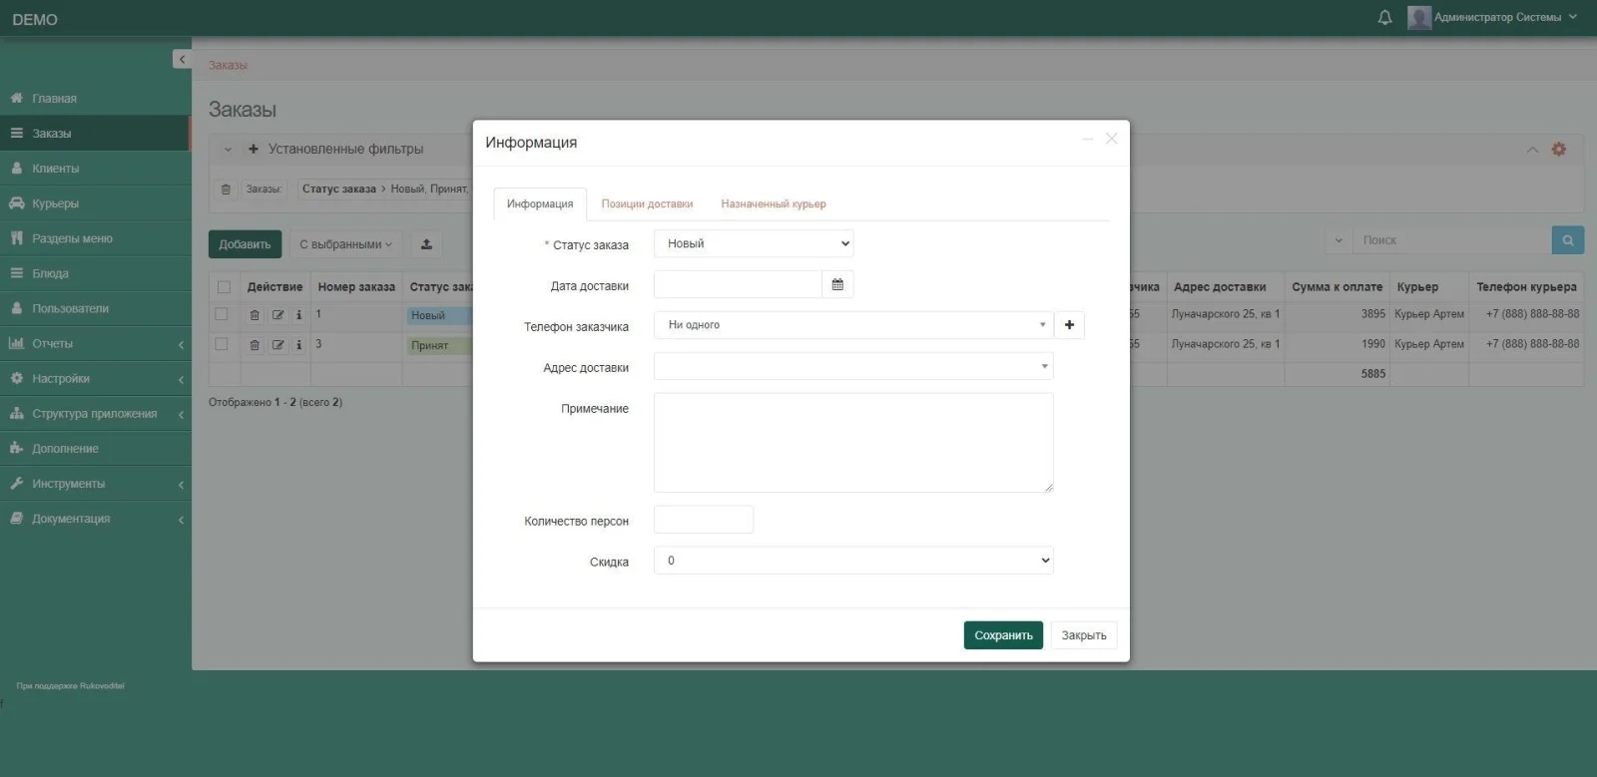Click the plus button beside customer phone

[1069, 325]
